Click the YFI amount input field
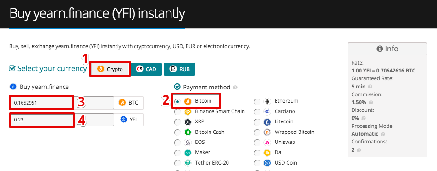 tap(61, 120)
